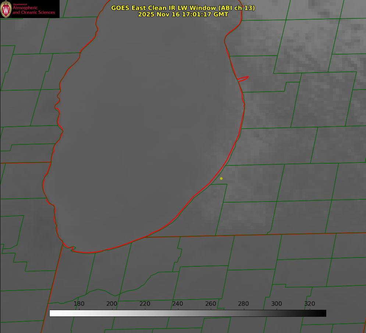Click the black right end of the colorbar
The image size is (366, 333).
pos(323,313)
